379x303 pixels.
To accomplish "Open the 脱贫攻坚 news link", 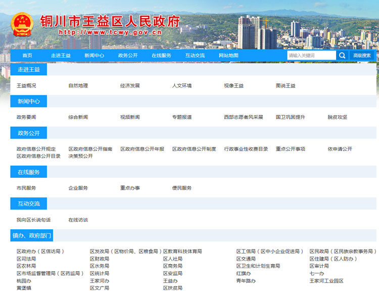I will [337, 117].
